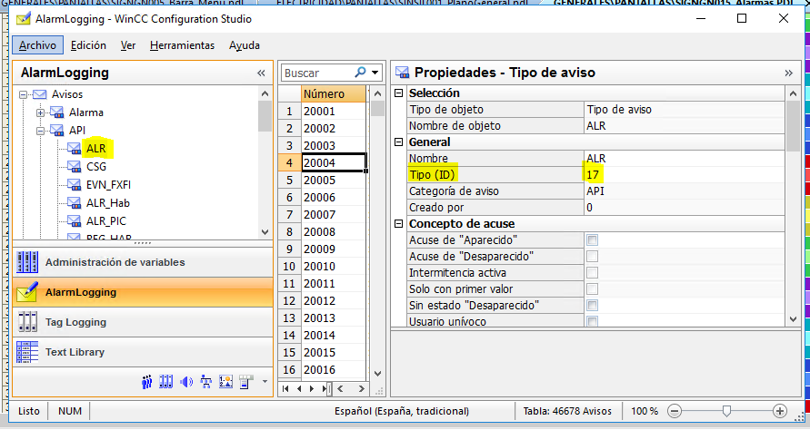Open the Administración de variables editor icon
This screenshot has width=810, height=430.
click(28, 262)
